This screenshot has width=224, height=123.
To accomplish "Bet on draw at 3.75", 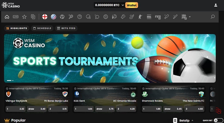I will tap(105, 109).
